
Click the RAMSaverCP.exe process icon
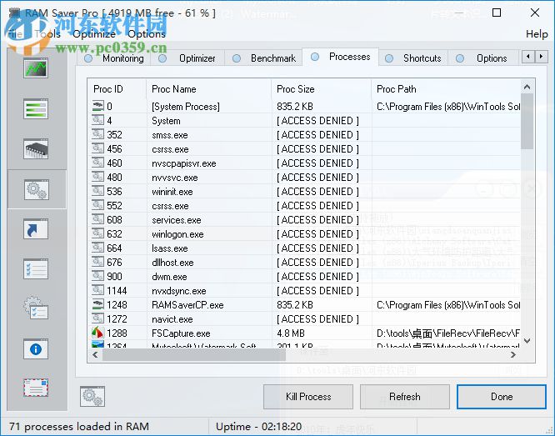(x=97, y=304)
